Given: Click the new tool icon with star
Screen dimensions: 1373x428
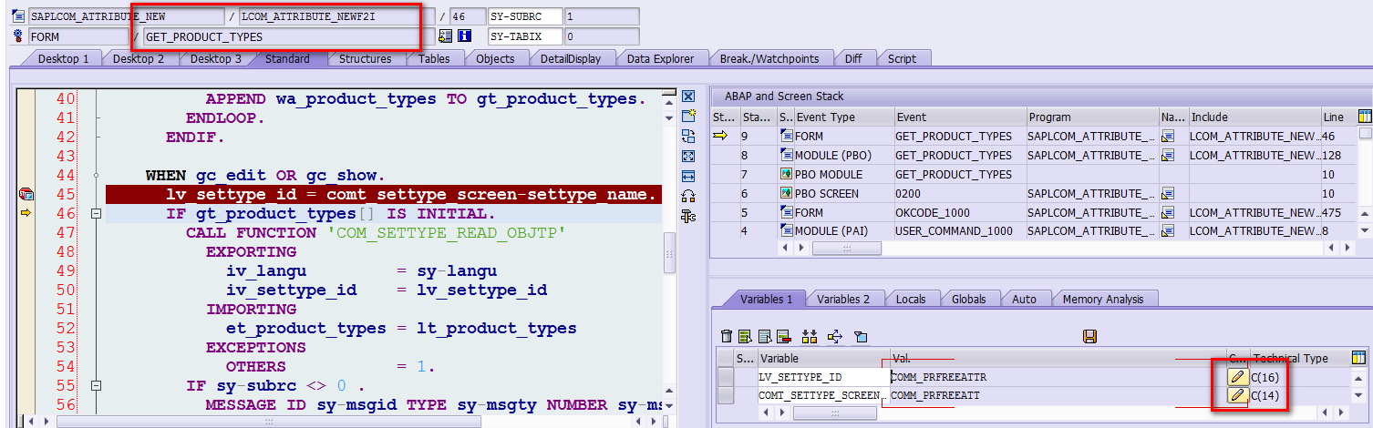Looking at the screenshot, I should point(688,117).
